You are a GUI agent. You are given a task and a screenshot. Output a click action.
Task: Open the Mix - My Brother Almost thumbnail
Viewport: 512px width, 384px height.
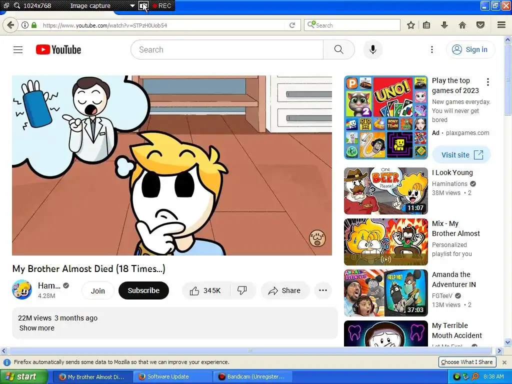[x=385, y=242]
